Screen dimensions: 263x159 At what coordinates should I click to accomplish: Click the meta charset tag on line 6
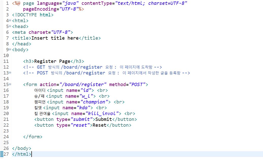42,32
